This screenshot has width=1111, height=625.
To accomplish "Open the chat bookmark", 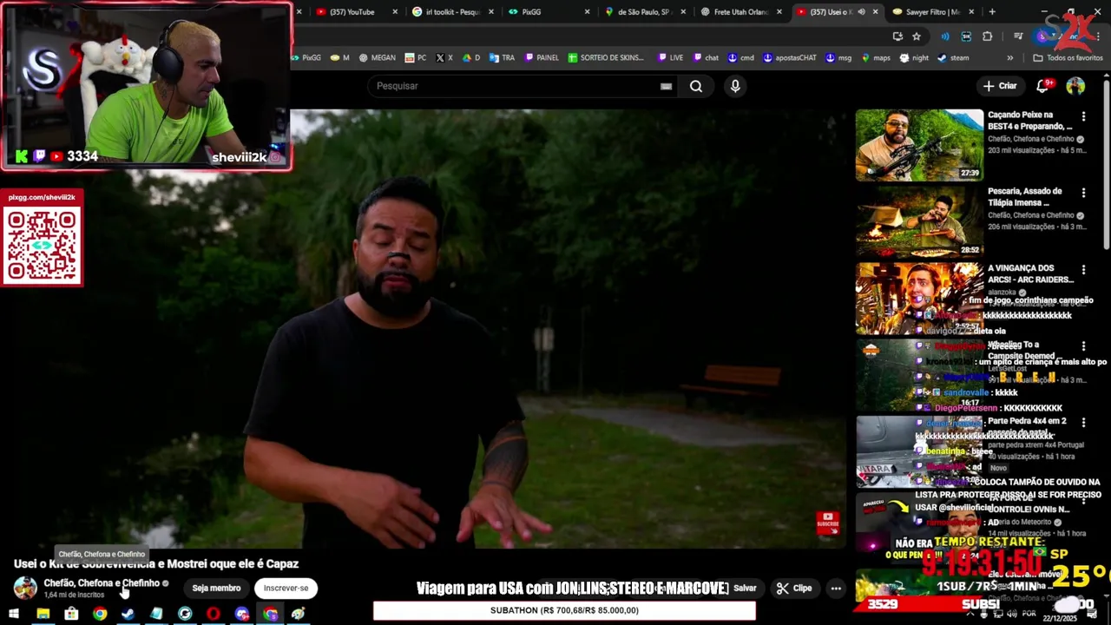I will tap(705, 58).
